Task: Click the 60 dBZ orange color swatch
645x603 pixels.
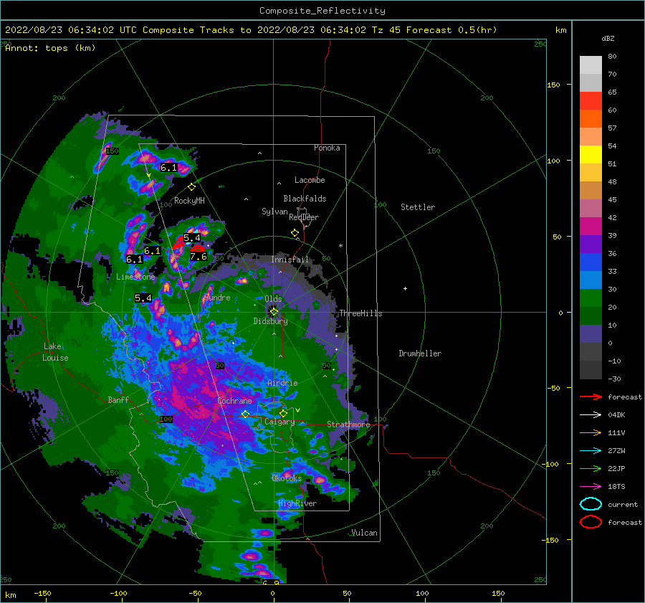Action: click(591, 118)
